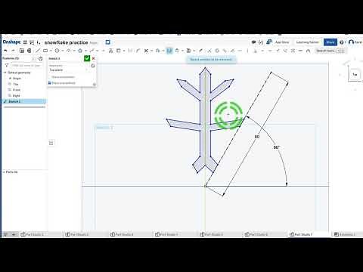363x272 pixels.
Task: Redo the last undone action
Action: pos(13,51)
